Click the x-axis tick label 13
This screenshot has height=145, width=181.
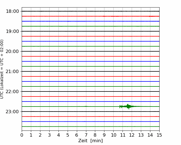tap(141, 135)
